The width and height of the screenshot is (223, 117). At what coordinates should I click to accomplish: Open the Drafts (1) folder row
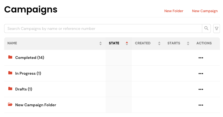(x=112, y=89)
